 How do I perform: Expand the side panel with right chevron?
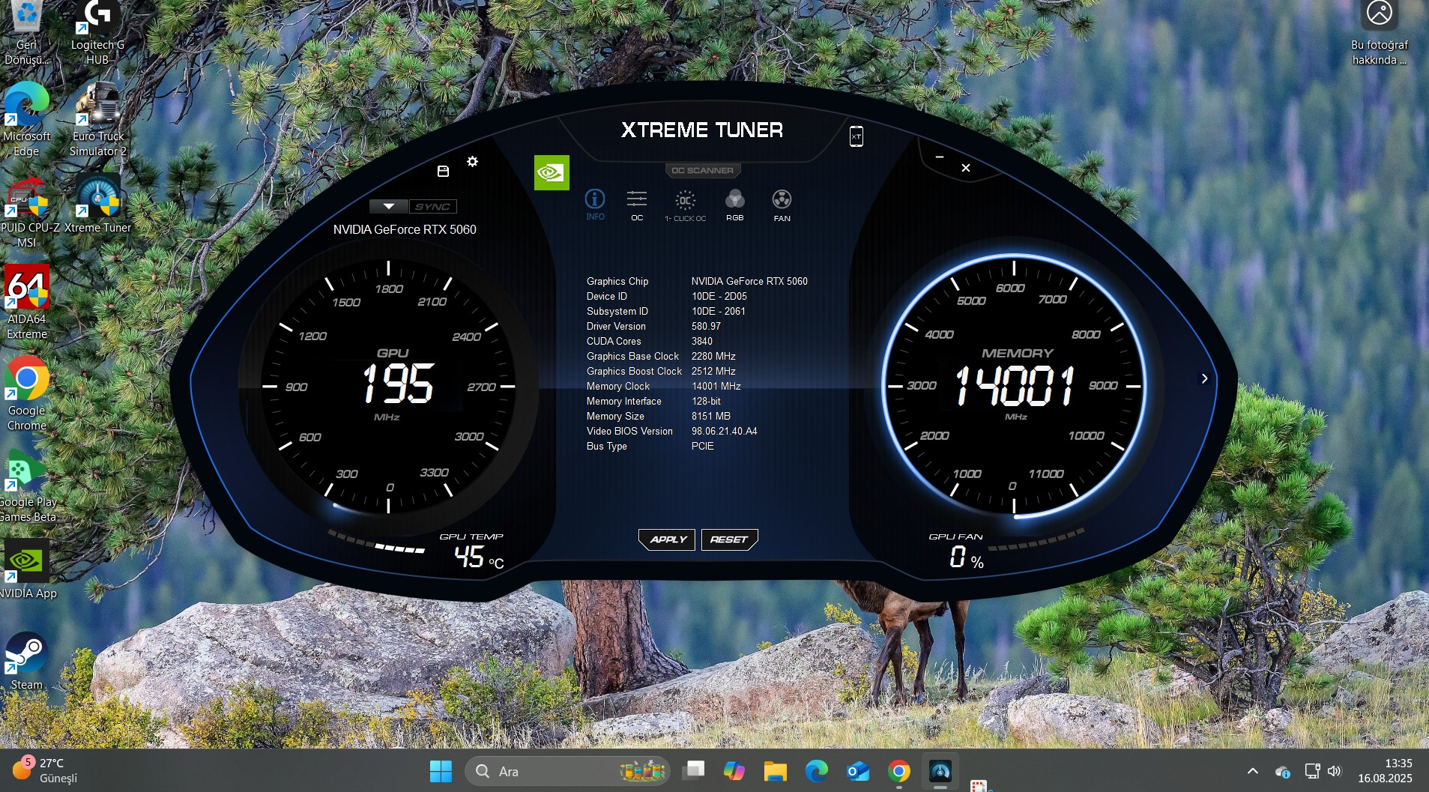[1204, 379]
